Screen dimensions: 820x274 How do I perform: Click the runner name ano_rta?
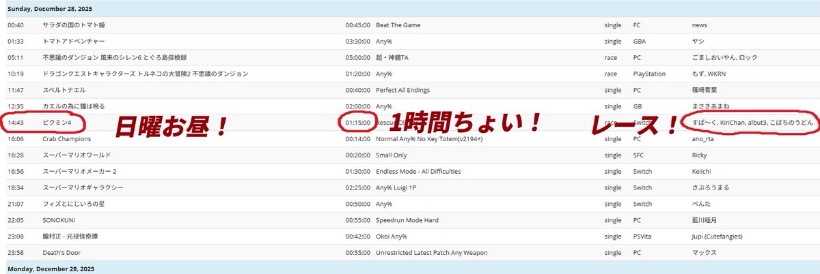point(703,138)
